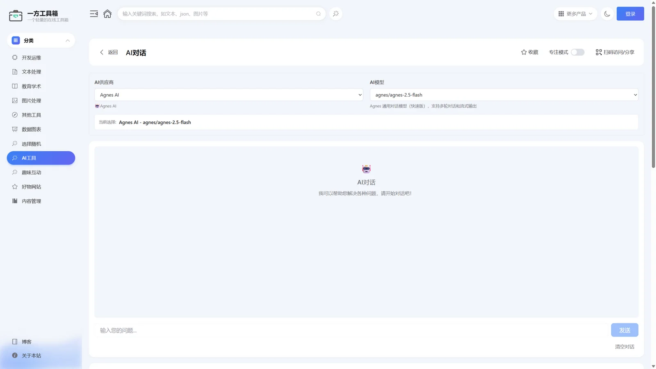The image size is (656, 369).
Task: Click the blue grid icon next to 分类
Action: pyautogui.click(x=16, y=40)
